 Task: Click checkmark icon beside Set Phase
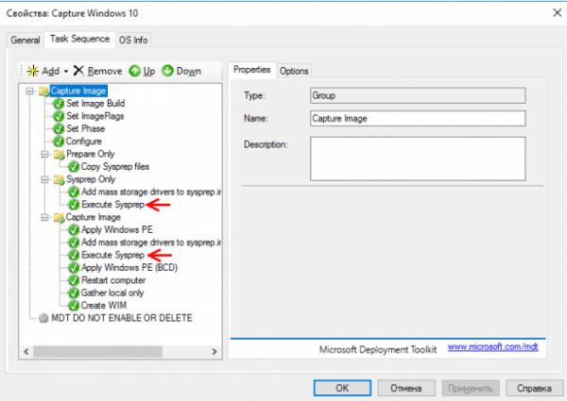pyautogui.click(x=59, y=129)
